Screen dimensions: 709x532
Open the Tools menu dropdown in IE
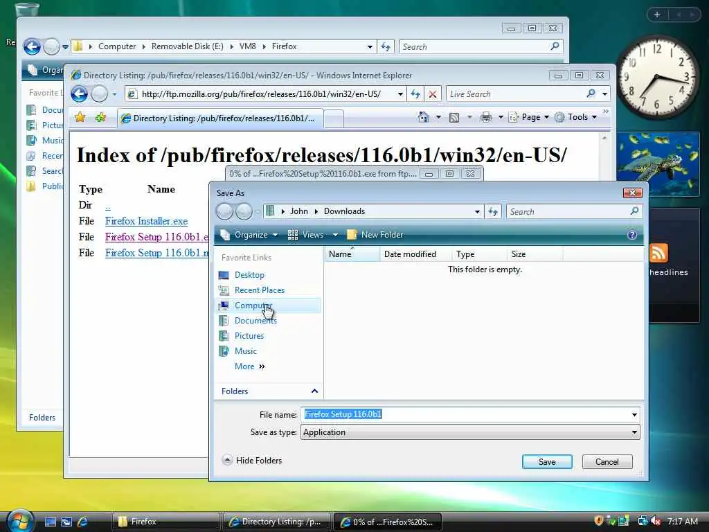(x=577, y=117)
